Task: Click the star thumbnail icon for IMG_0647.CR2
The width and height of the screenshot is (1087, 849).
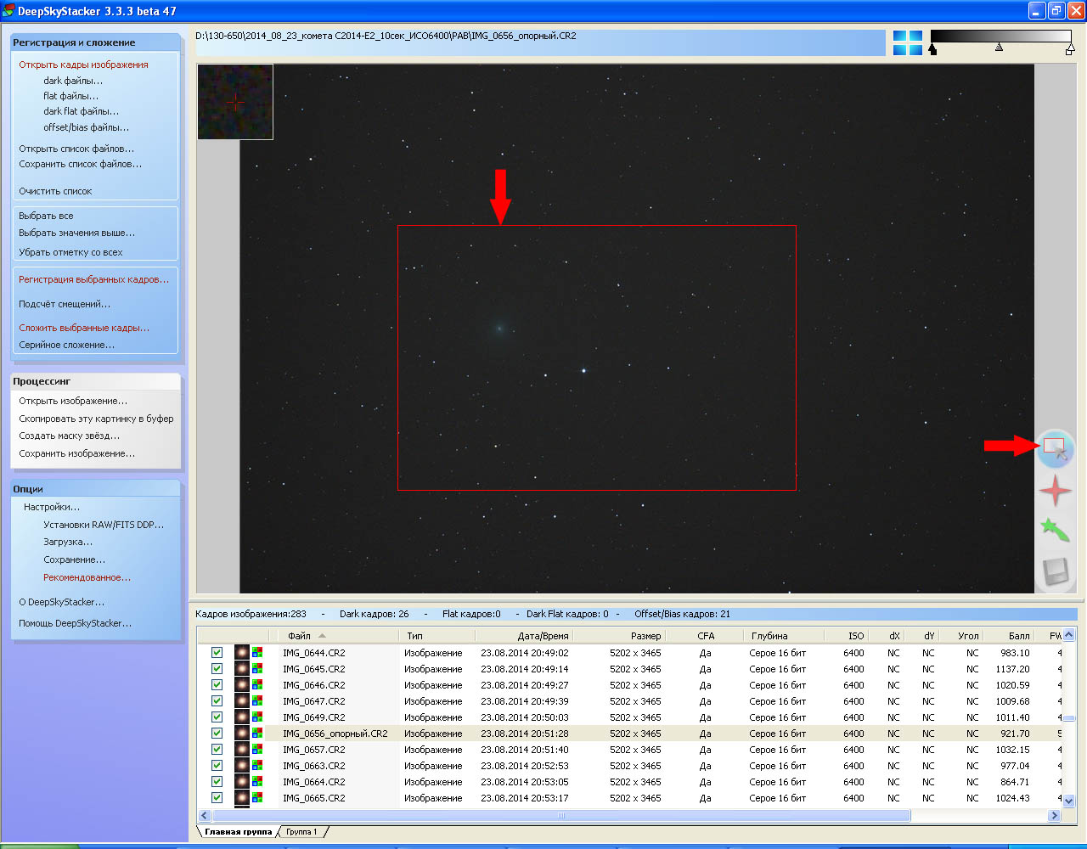Action: coord(242,701)
